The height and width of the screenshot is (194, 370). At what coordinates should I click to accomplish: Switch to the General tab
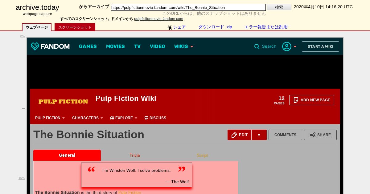(x=67, y=155)
